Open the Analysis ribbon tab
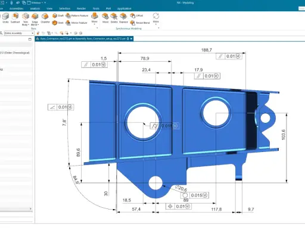305x228 pixels. point(35,8)
